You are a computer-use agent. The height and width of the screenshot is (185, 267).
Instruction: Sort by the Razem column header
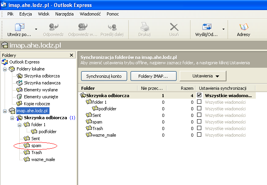(x=181, y=88)
